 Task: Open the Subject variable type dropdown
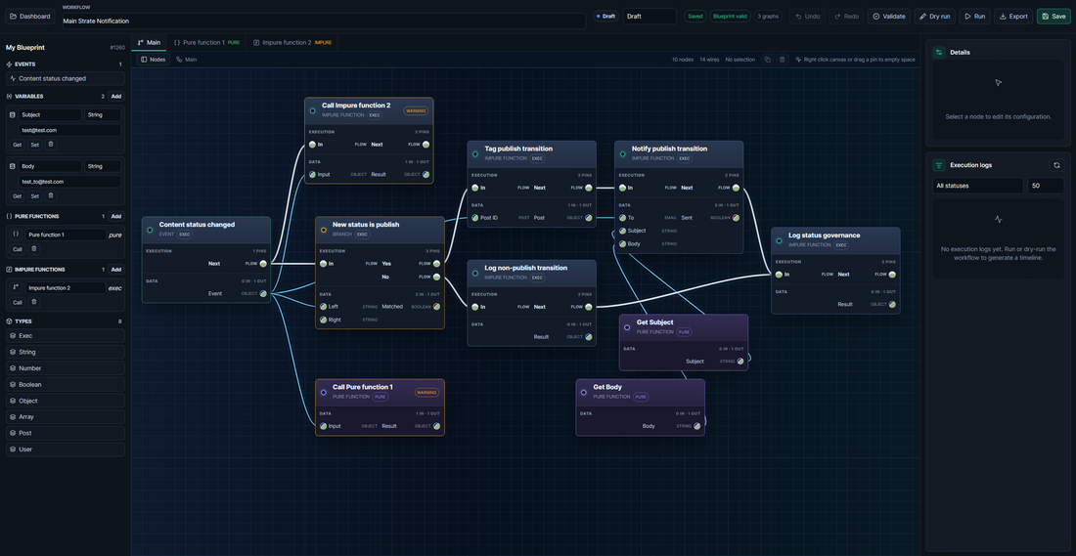pyautogui.click(x=103, y=115)
